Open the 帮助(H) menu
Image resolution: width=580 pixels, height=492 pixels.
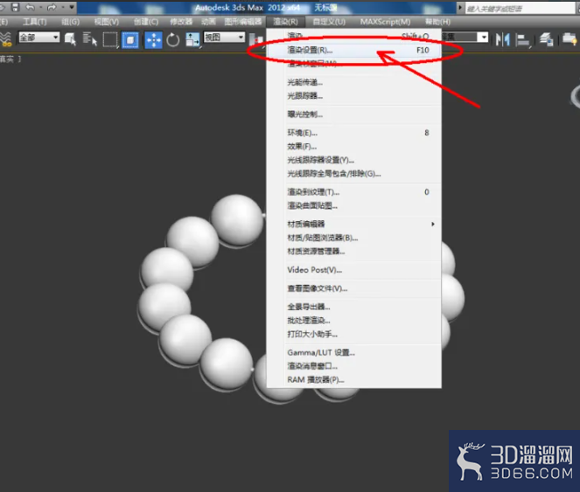[x=437, y=22]
